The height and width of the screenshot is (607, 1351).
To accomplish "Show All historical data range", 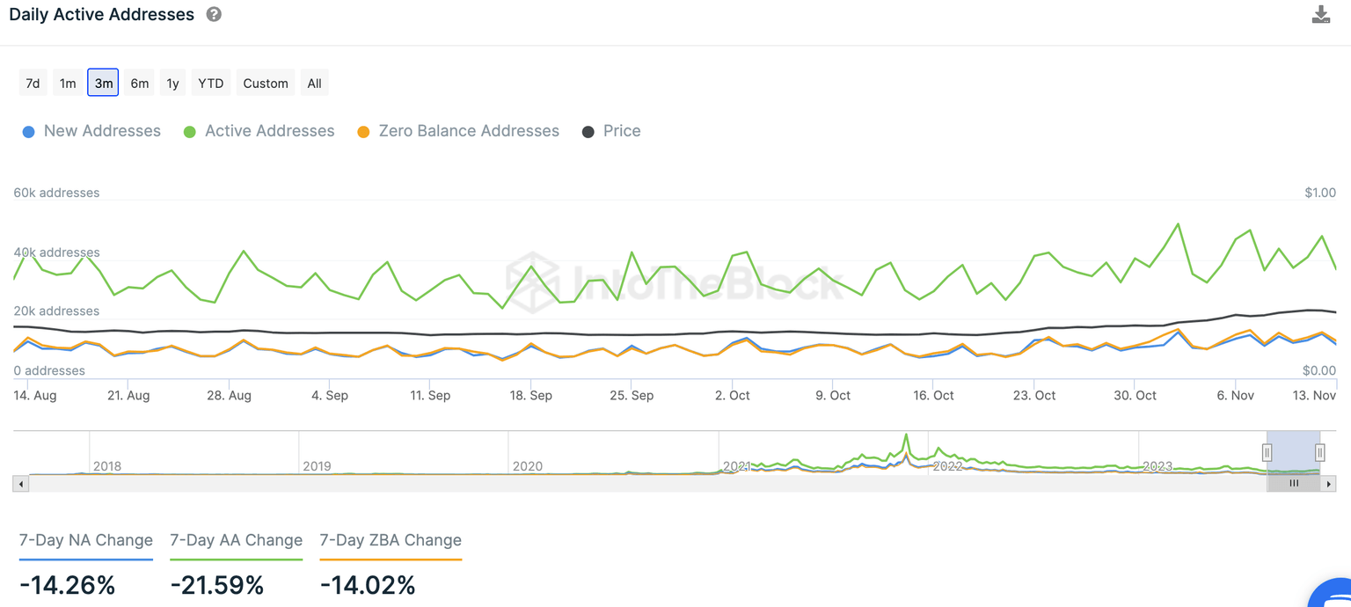I will point(314,84).
